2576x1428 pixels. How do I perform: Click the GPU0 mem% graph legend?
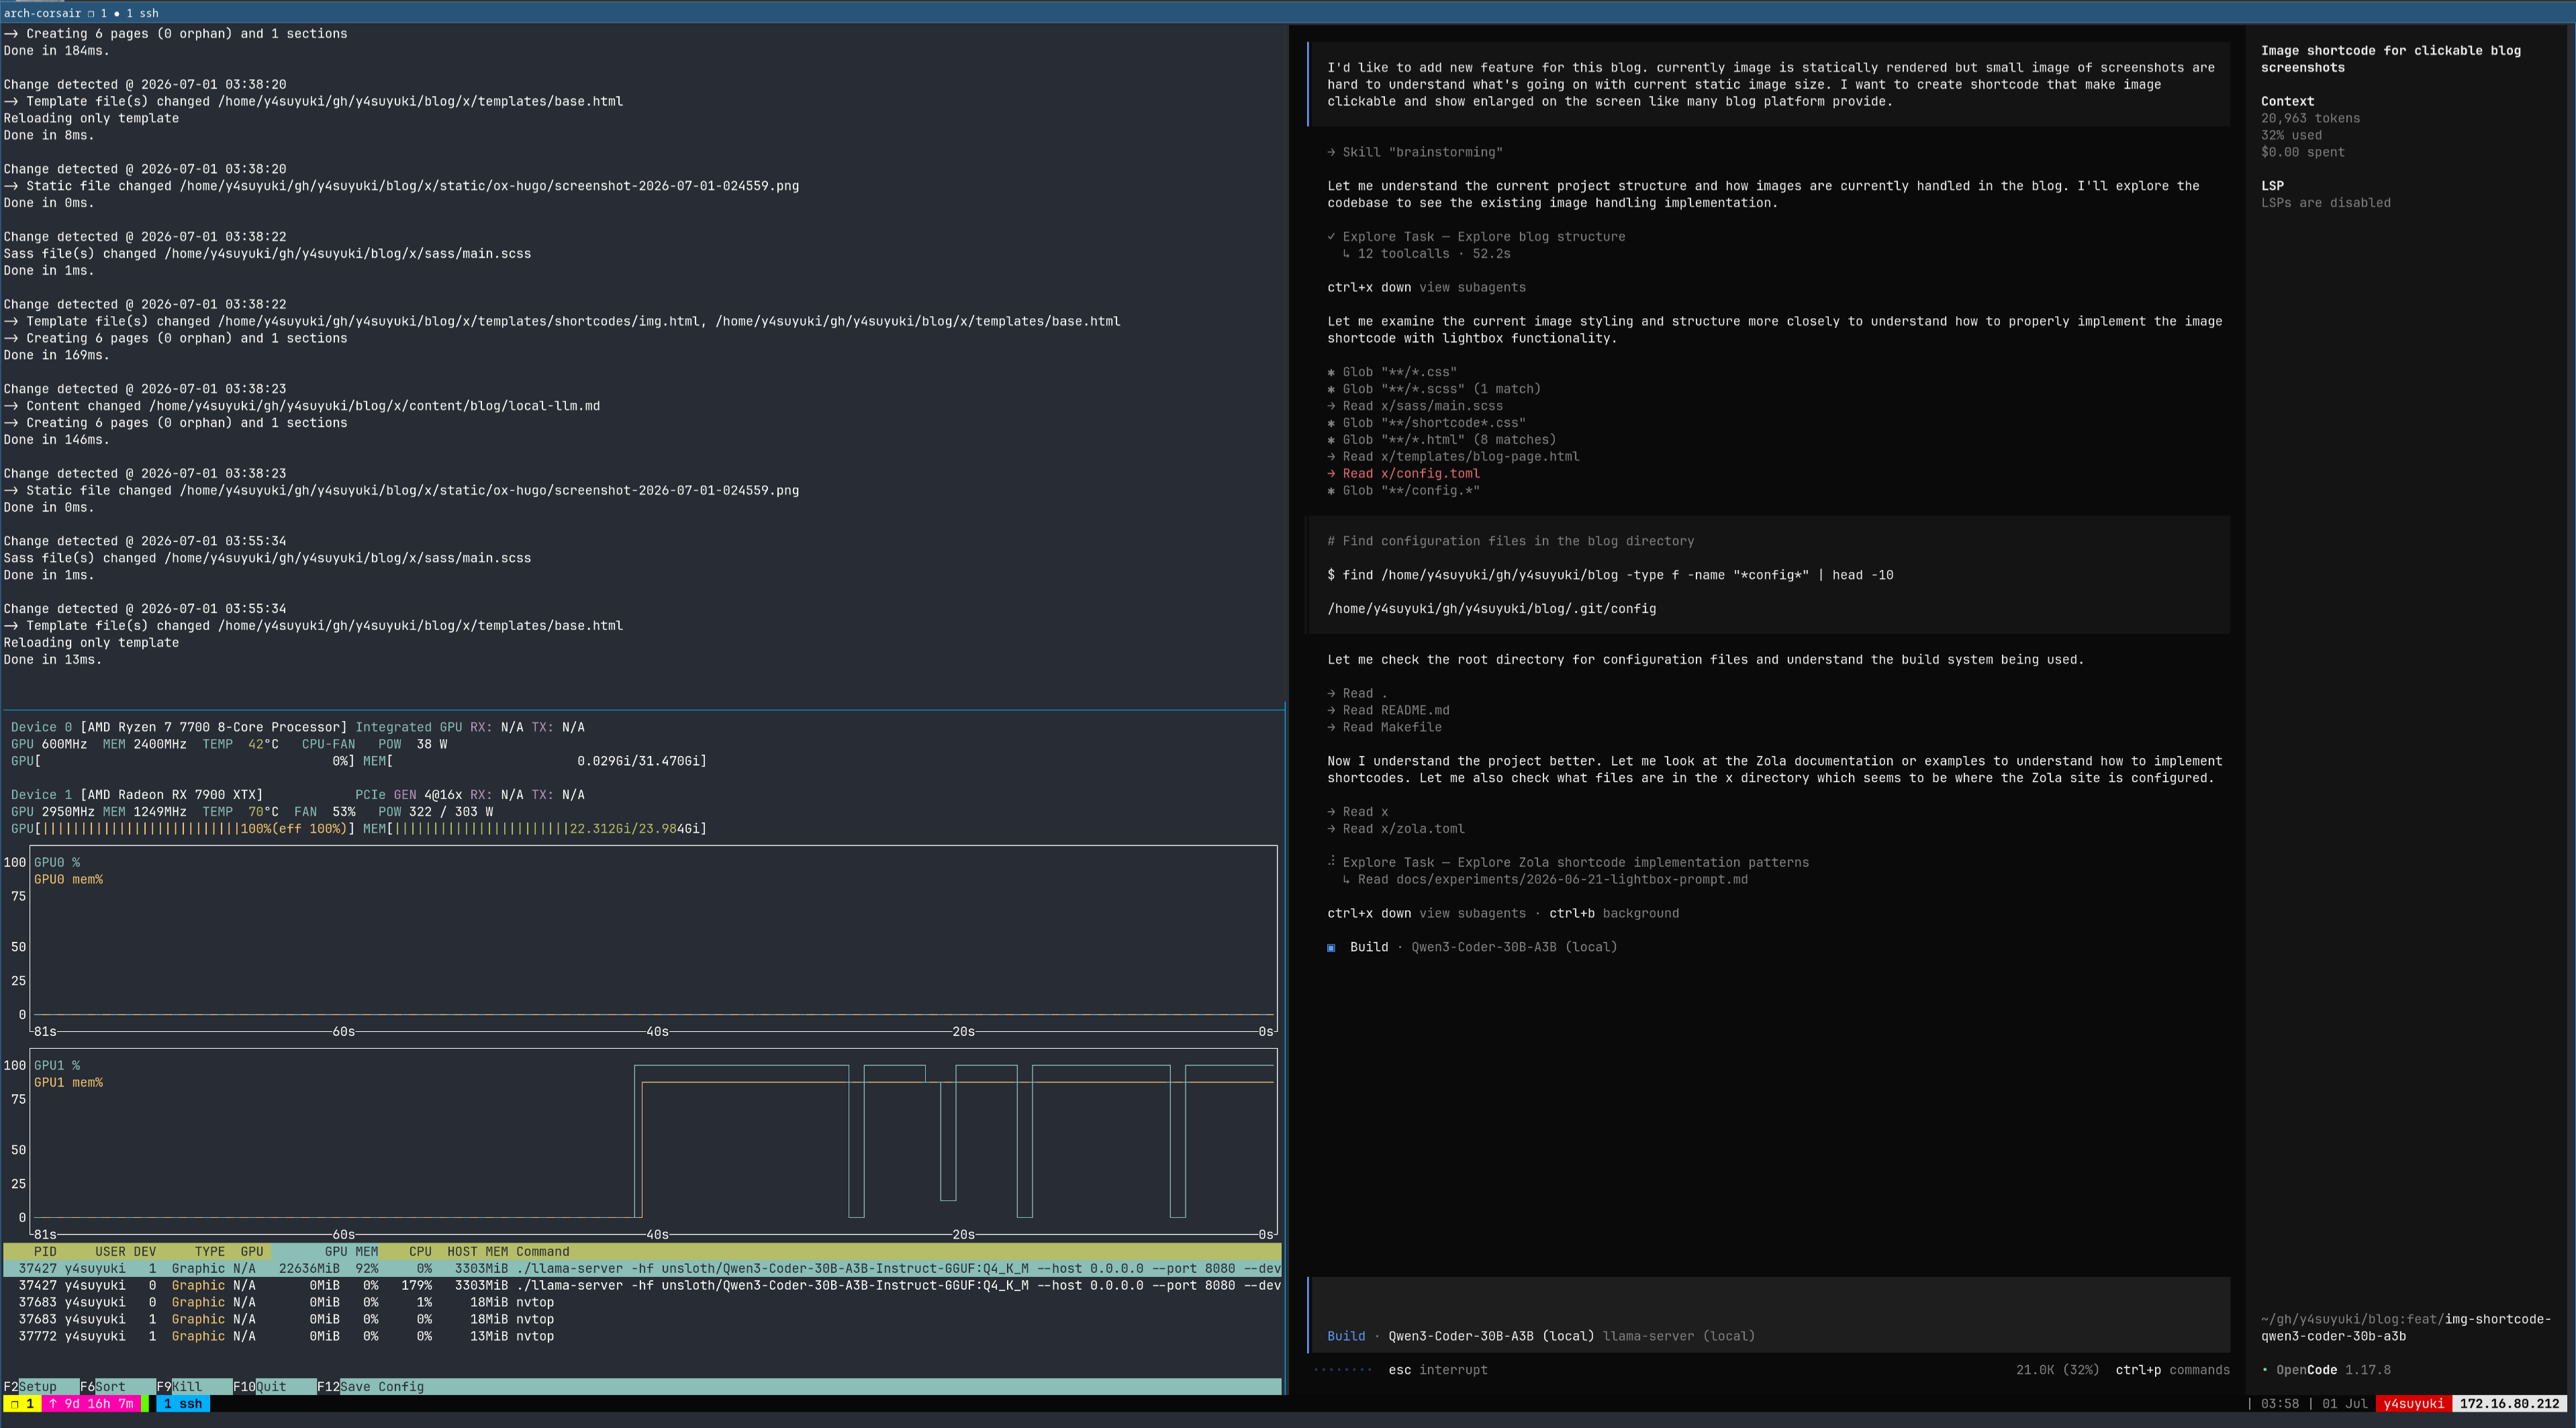[x=68, y=879]
